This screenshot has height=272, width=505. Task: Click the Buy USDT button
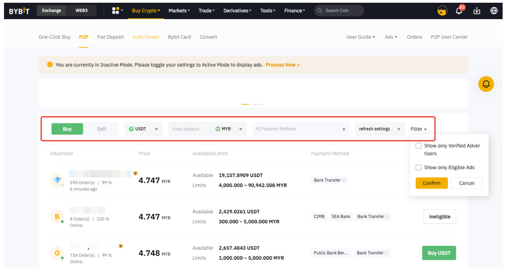(x=439, y=253)
